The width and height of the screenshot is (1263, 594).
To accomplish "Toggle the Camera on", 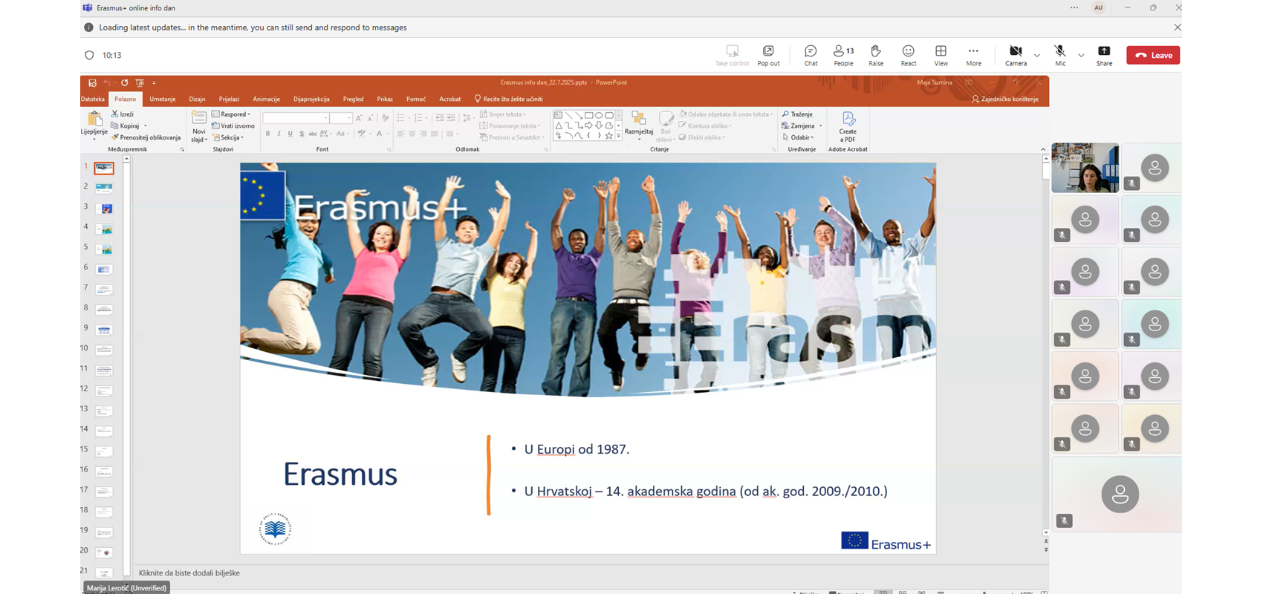I will coord(1016,55).
